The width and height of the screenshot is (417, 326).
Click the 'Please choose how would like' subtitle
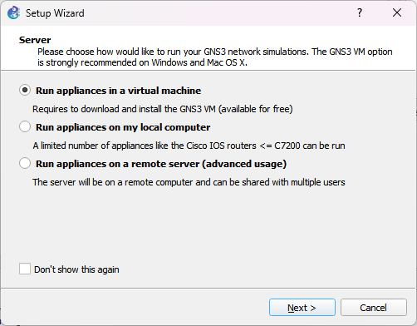(x=215, y=52)
